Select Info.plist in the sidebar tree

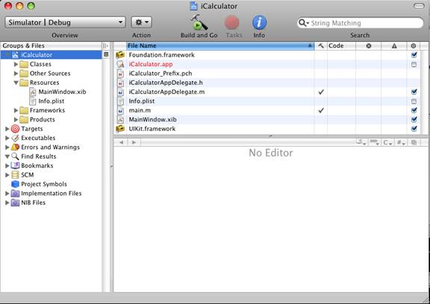tap(51, 101)
